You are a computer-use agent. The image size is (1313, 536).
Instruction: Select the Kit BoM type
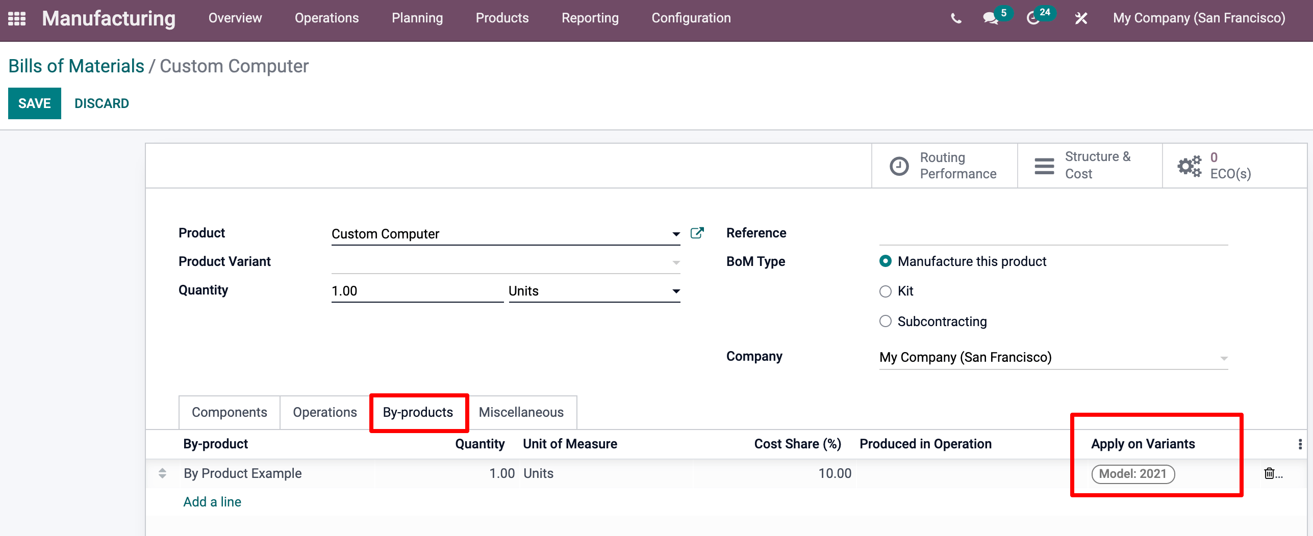(x=886, y=291)
